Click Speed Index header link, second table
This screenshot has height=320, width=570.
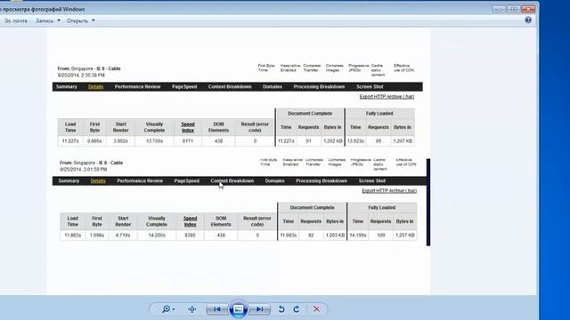click(x=190, y=221)
